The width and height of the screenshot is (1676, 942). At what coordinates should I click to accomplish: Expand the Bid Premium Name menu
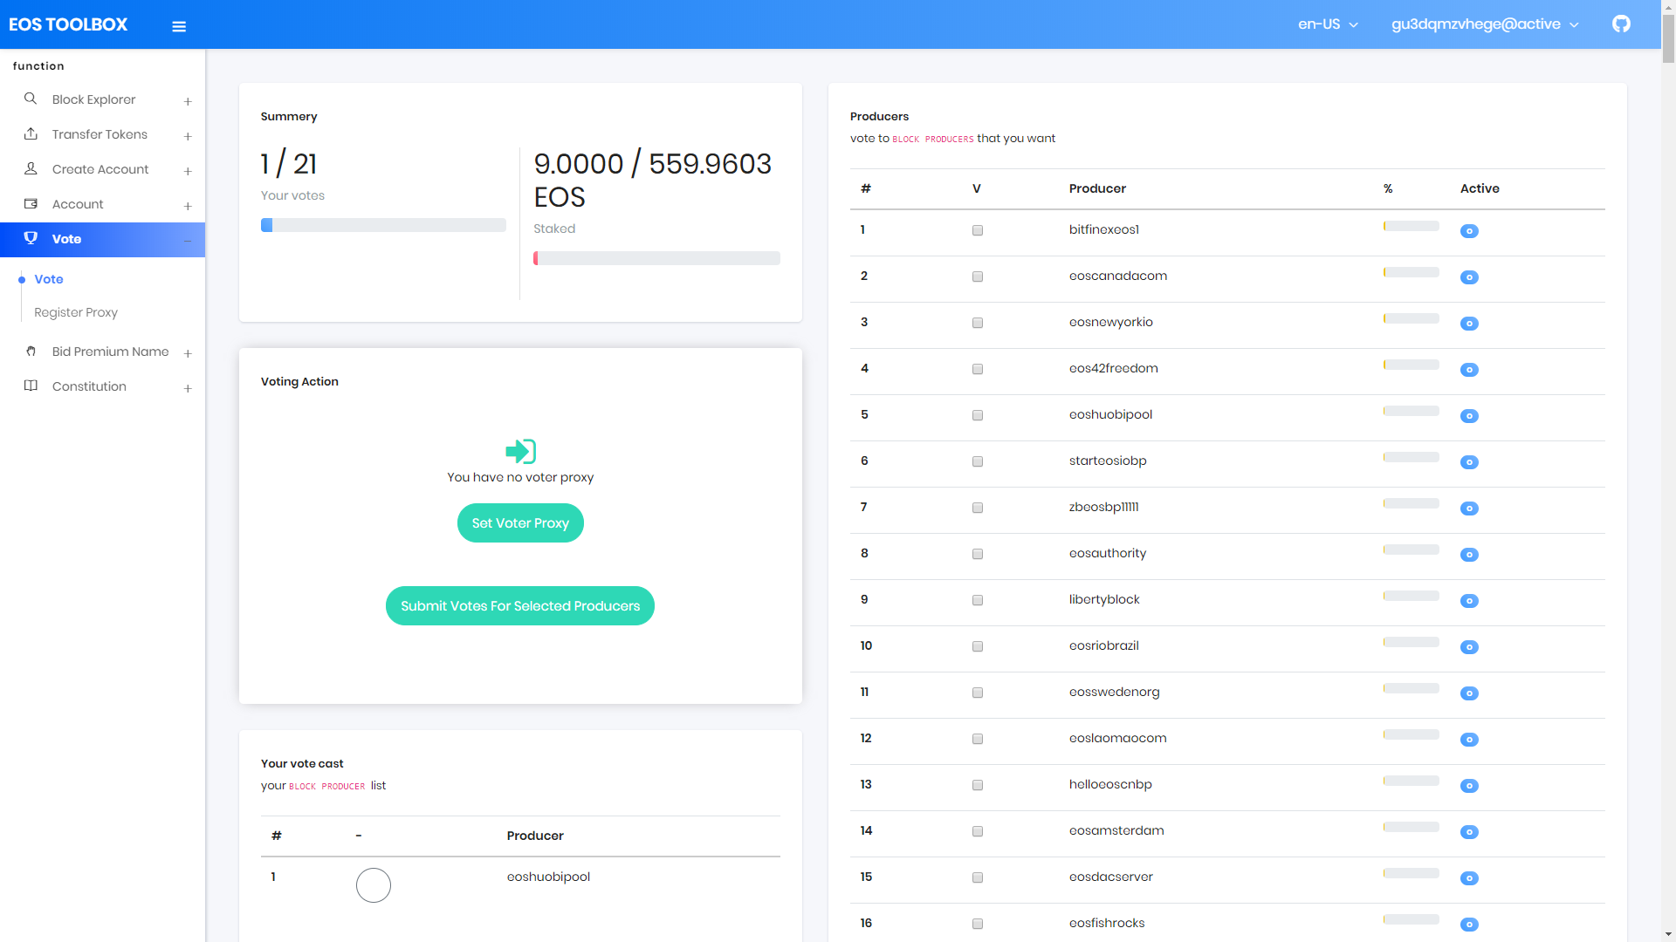click(x=110, y=352)
